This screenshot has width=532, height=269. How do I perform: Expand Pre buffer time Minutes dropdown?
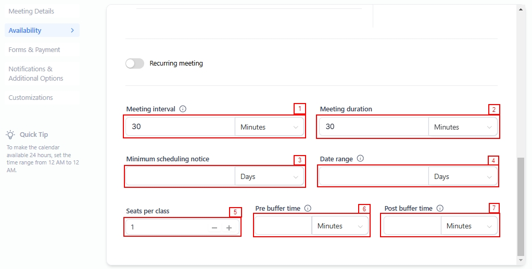(340, 226)
